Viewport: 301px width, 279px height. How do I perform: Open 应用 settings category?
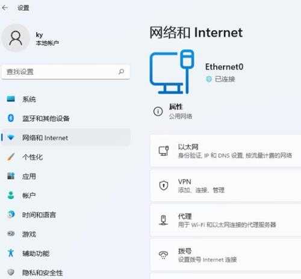click(66, 176)
